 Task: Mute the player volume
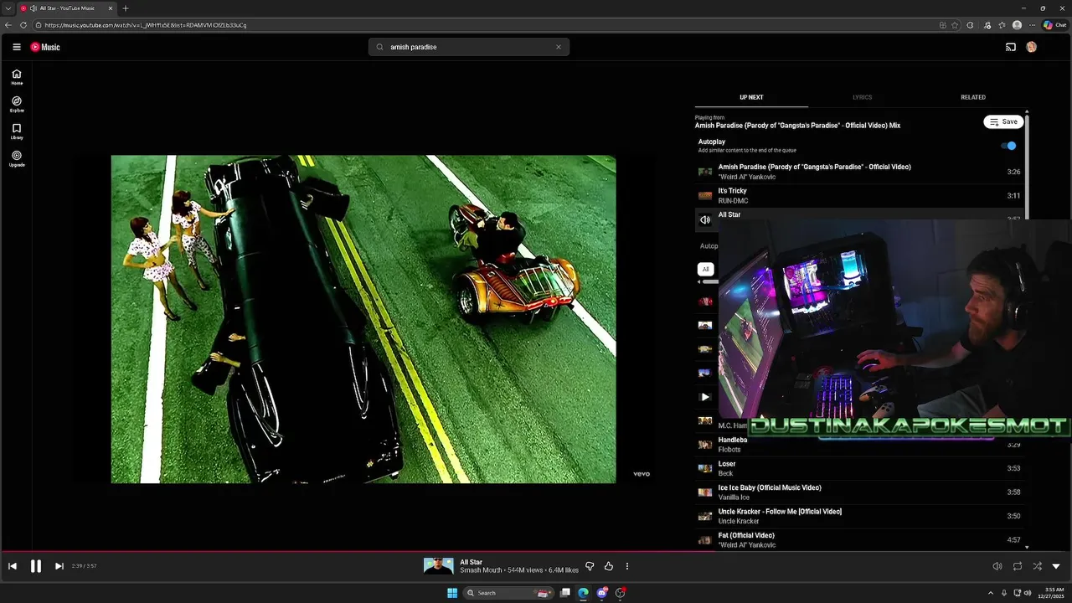[997, 566]
